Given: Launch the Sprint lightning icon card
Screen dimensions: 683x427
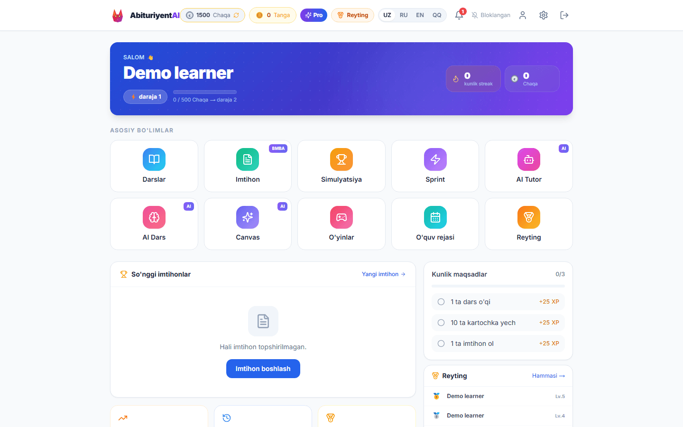Looking at the screenshot, I should (x=435, y=166).
